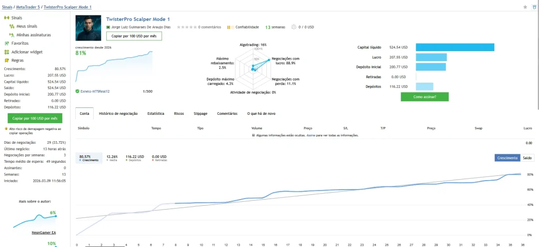Click Copiar por 100 USD outlined button
The height and width of the screenshot is (247, 539).
(134, 36)
